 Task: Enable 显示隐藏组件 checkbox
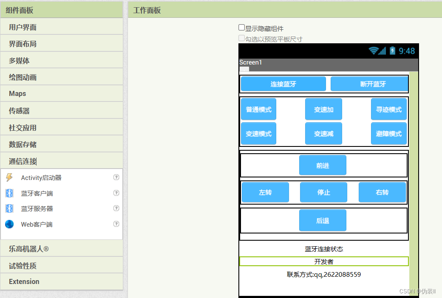pos(241,28)
